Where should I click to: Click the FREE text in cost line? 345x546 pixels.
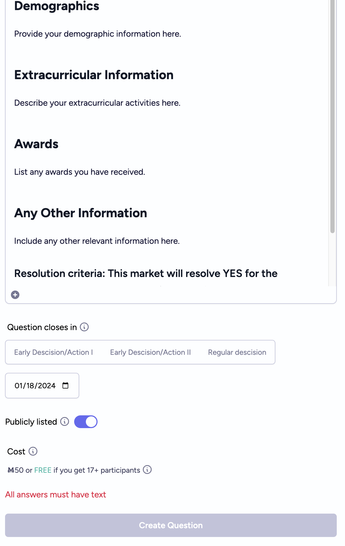[43, 470]
